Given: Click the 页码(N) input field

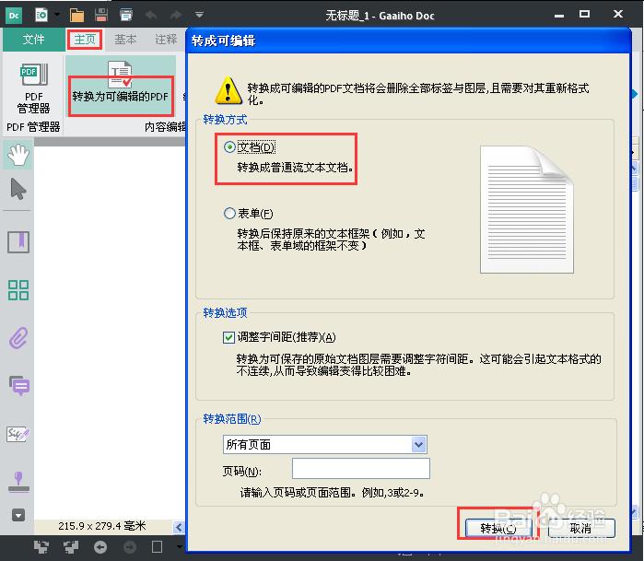Looking at the screenshot, I should 361,469.
